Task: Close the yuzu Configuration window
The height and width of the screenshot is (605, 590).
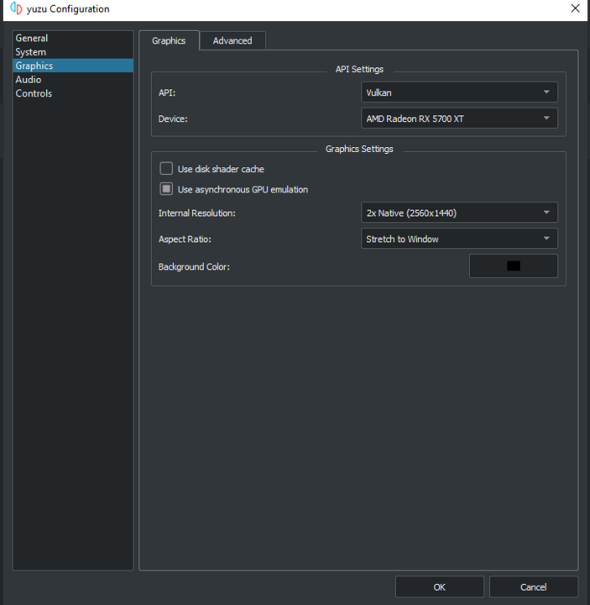Action: pos(575,8)
